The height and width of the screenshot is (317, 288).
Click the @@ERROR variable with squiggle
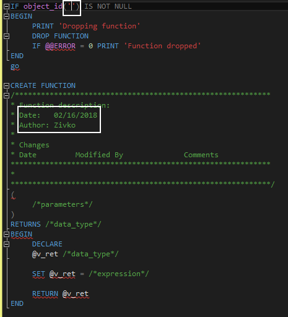(60, 46)
